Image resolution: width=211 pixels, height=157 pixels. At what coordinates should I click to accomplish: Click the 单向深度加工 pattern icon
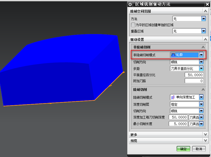[173, 97]
